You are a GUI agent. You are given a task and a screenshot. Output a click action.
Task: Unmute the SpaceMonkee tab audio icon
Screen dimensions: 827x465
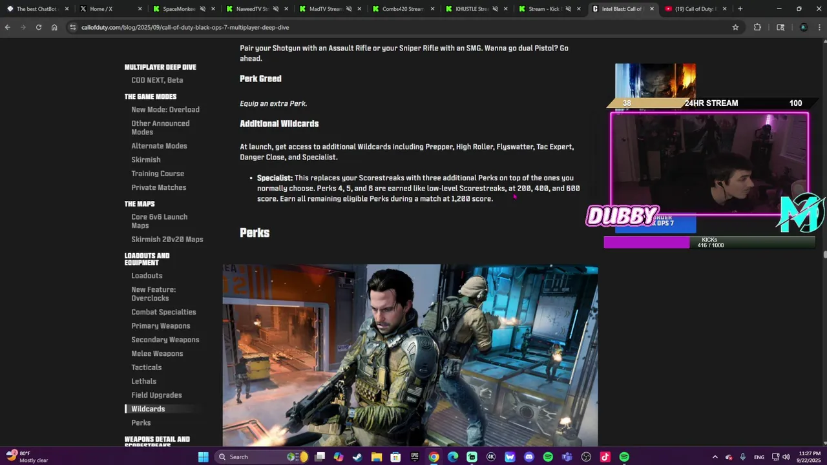(x=203, y=9)
